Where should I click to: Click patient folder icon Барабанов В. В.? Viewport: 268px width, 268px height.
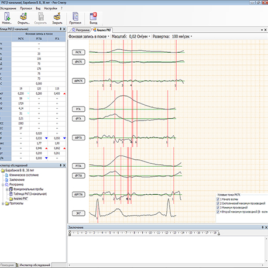point(3,170)
